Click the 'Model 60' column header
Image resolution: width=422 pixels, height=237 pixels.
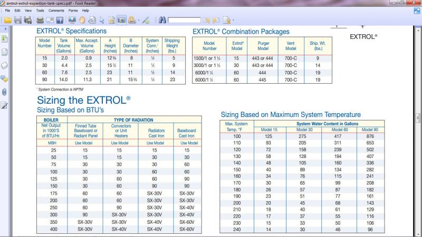click(x=340, y=130)
